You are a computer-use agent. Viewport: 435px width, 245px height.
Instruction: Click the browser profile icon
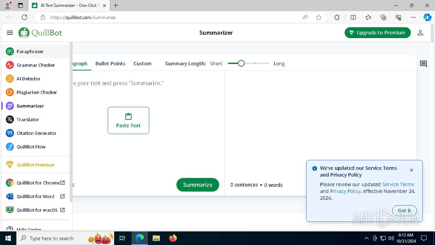(x=7, y=5)
